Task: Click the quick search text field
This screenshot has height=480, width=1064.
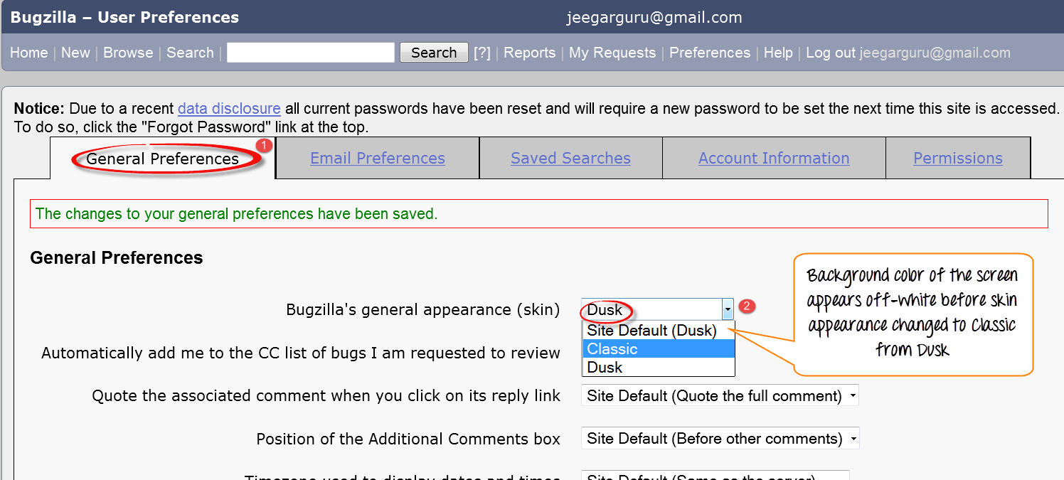Action: click(310, 53)
